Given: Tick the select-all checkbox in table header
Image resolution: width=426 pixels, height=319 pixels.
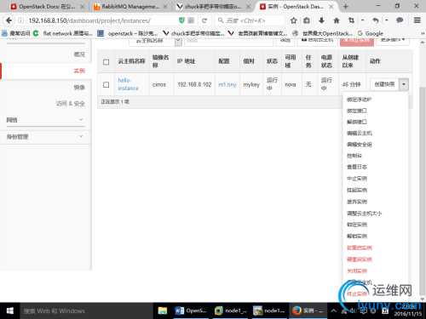Looking at the screenshot, I should pyautogui.click(x=106, y=62).
